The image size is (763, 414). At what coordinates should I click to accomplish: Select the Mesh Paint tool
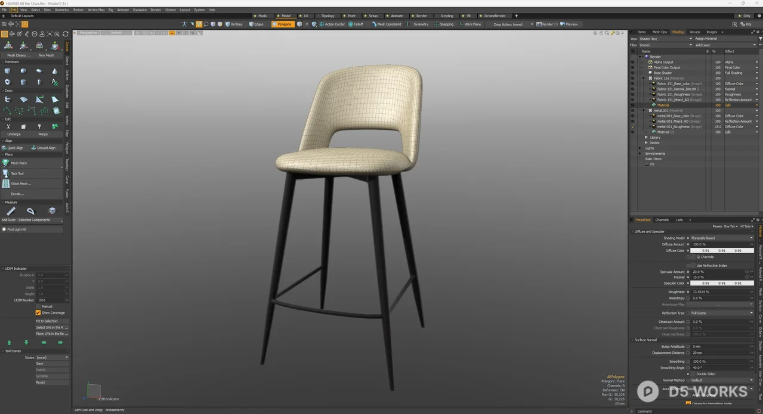(x=32, y=163)
